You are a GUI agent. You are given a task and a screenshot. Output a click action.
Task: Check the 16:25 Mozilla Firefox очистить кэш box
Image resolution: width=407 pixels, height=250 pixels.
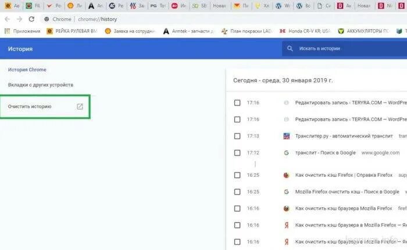237,192
